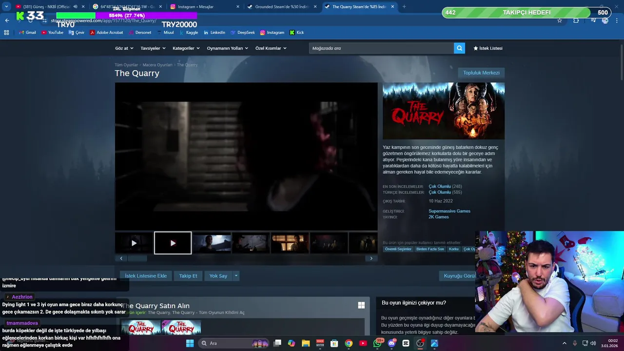
Task: Open Tüm Oyunlar breadcrumb link
Action: pyautogui.click(x=126, y=65)
